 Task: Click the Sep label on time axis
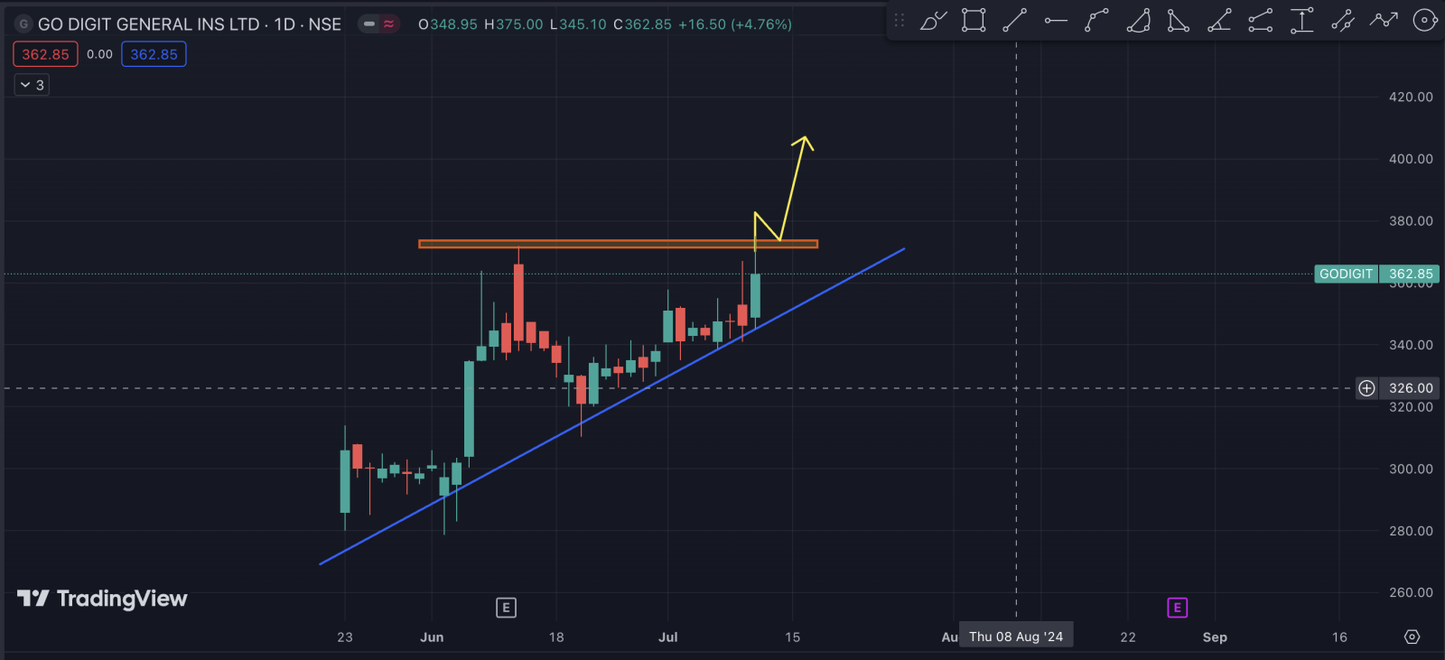(1215, 637)
